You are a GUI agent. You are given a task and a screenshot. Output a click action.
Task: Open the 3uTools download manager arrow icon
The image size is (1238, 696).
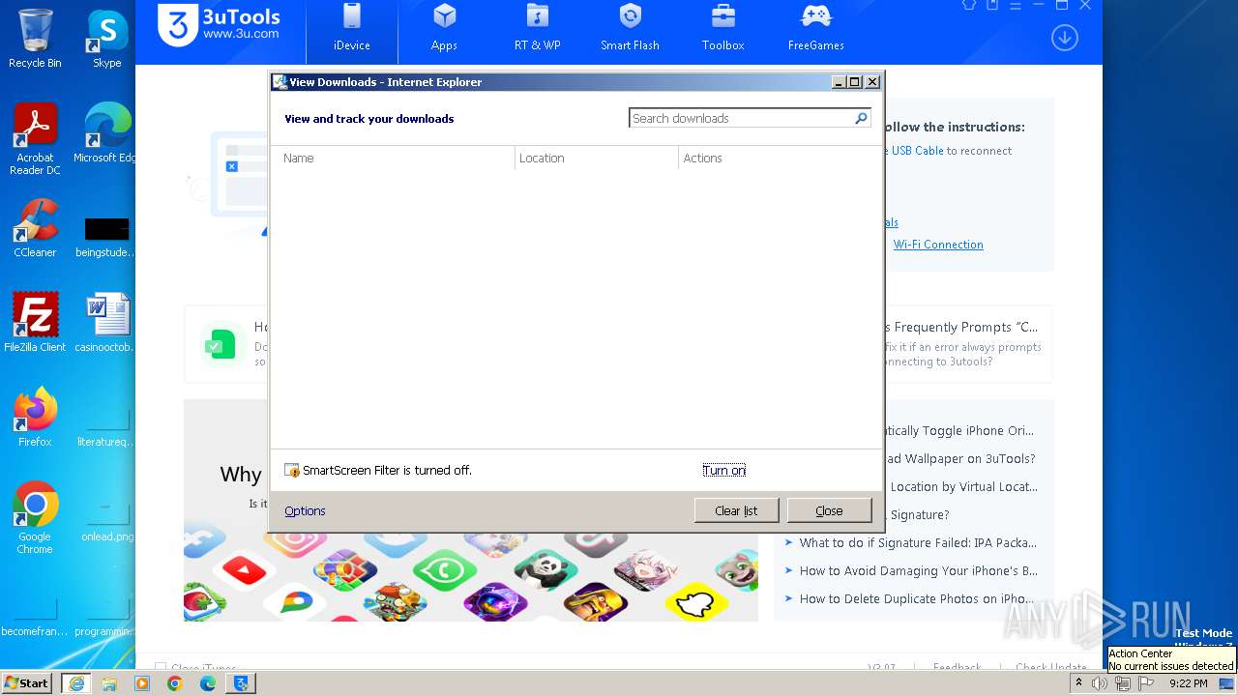[x=1065, y=38]
